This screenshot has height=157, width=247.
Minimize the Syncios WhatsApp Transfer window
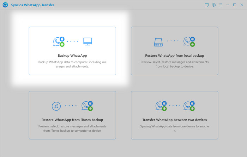click(x=228, y=5)
